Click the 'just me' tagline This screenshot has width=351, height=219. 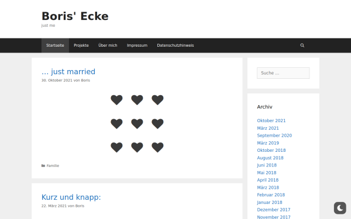coord(48,26)
